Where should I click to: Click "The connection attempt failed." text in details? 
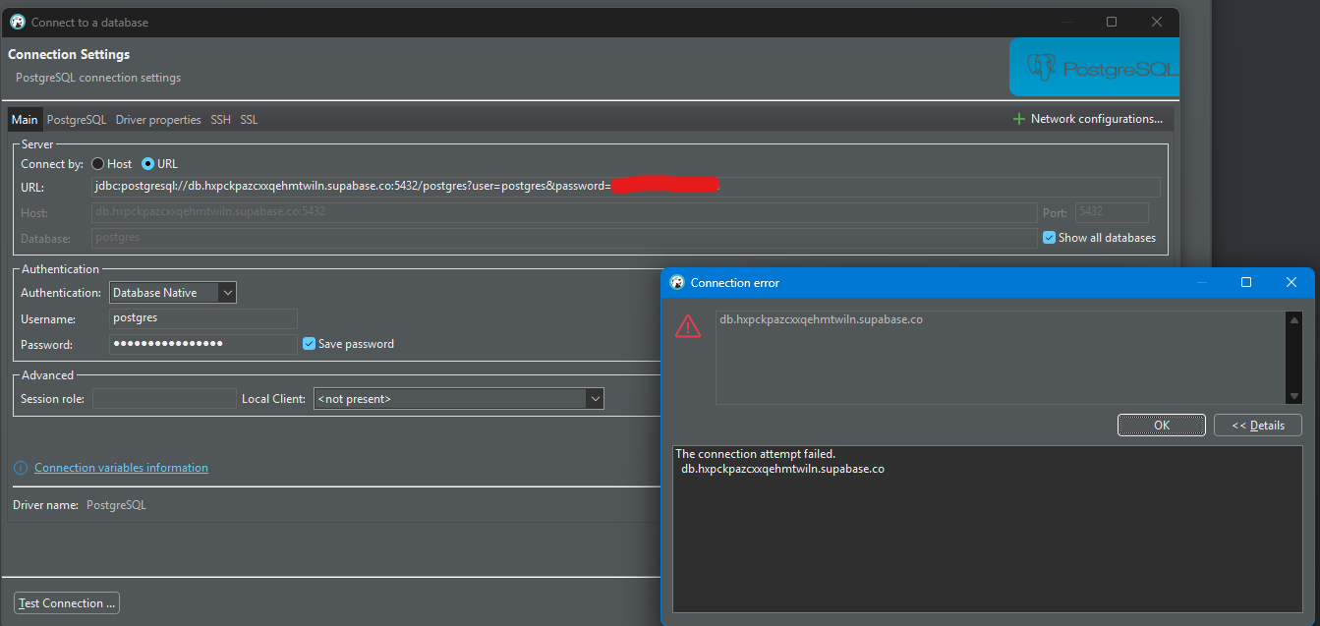tap(755, 454)
